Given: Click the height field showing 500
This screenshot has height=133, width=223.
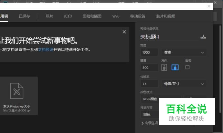Looking at the screenshot, I should (x=149, y=67).
